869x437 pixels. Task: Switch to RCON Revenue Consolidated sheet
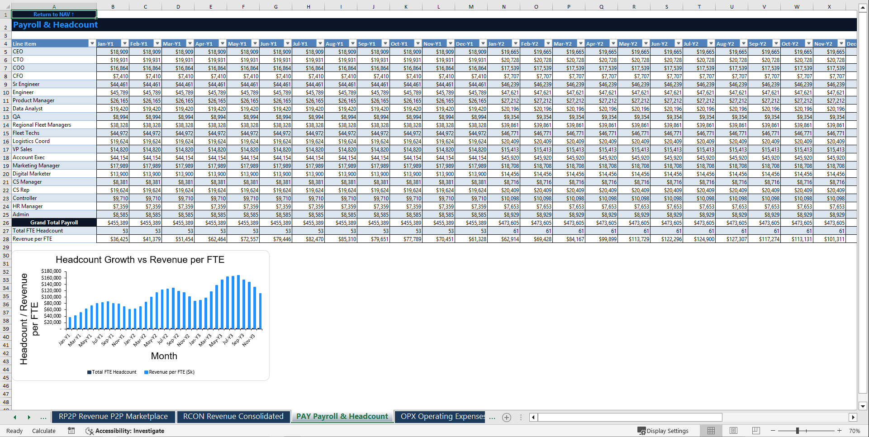point(233,417)
